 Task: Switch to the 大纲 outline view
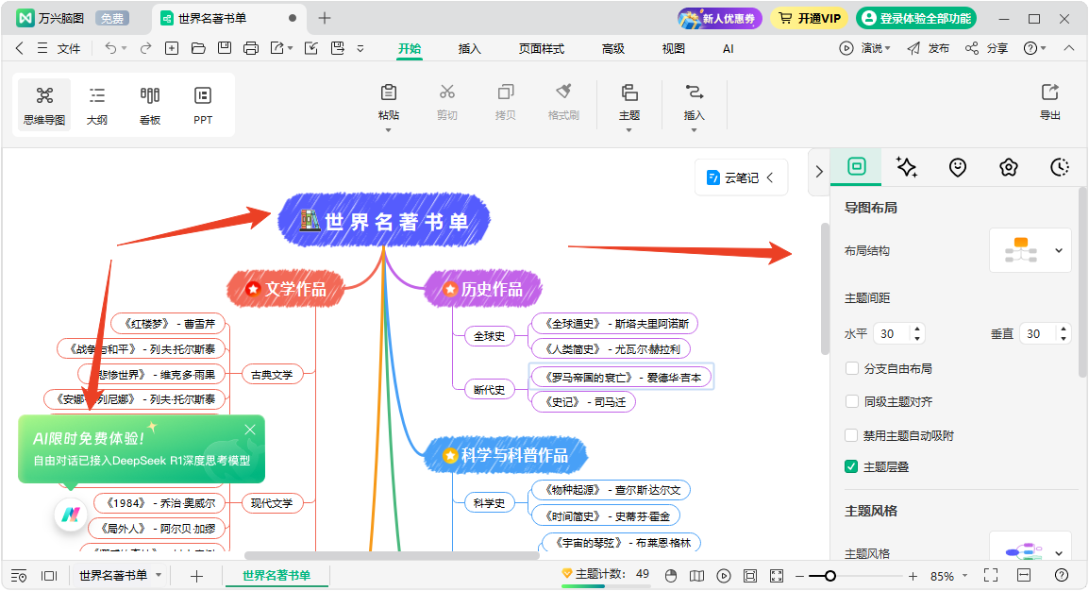(x=97, y=104)
